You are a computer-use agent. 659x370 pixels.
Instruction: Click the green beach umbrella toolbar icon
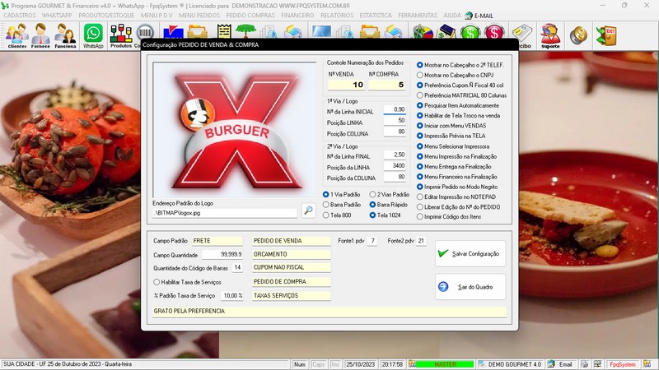pos(245,31)
